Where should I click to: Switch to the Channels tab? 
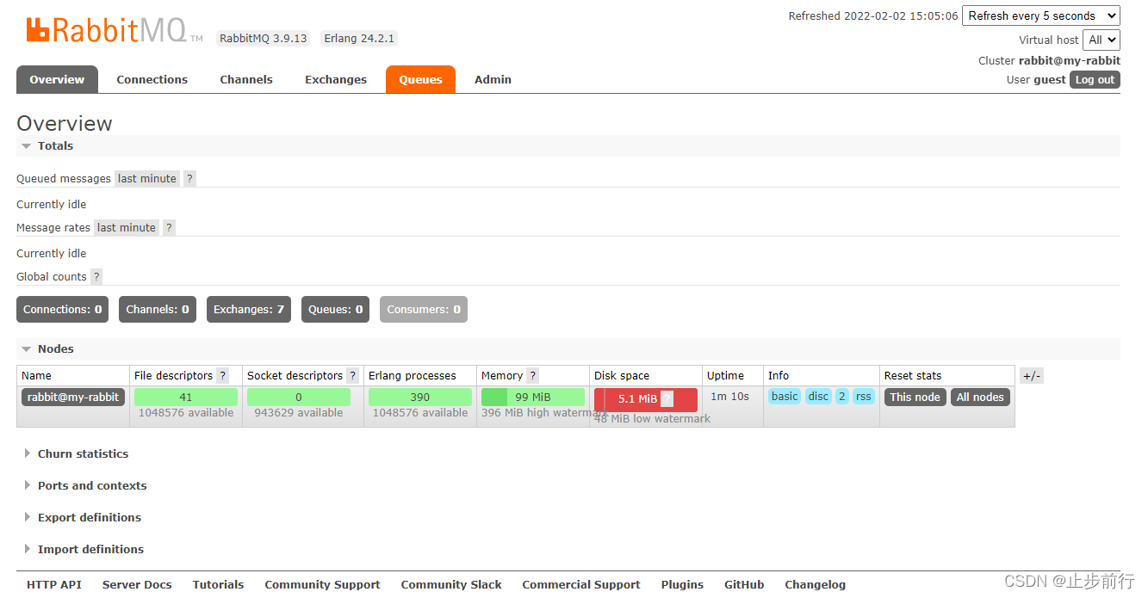[246, 79]
